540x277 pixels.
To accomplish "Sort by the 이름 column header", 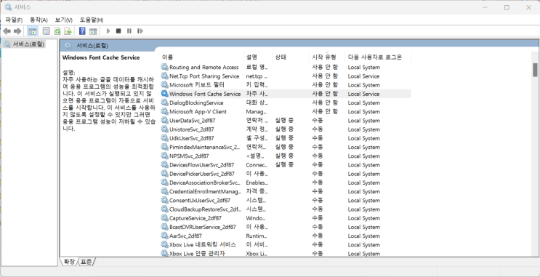I will pos(202,57).
